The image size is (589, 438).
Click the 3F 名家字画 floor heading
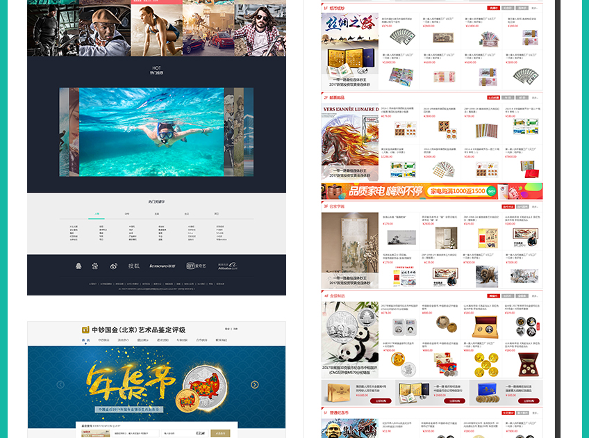coord(334,206)
